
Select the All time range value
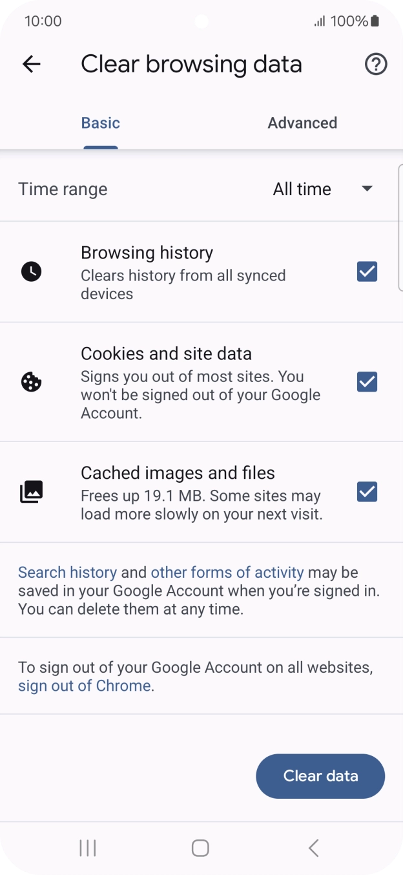click(x=302, y=189)
